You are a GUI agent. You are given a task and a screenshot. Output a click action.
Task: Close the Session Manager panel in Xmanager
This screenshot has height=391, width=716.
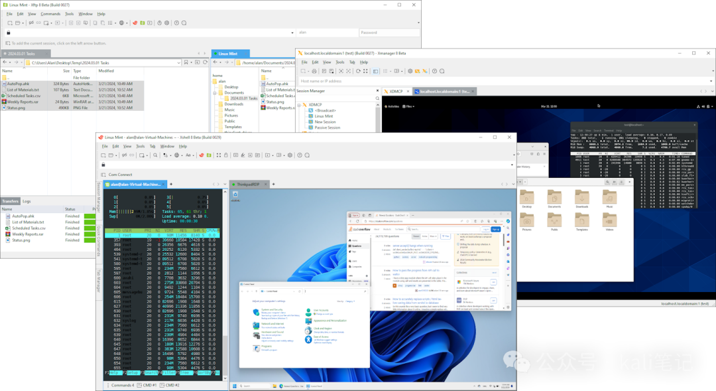(x=377, y=90)
